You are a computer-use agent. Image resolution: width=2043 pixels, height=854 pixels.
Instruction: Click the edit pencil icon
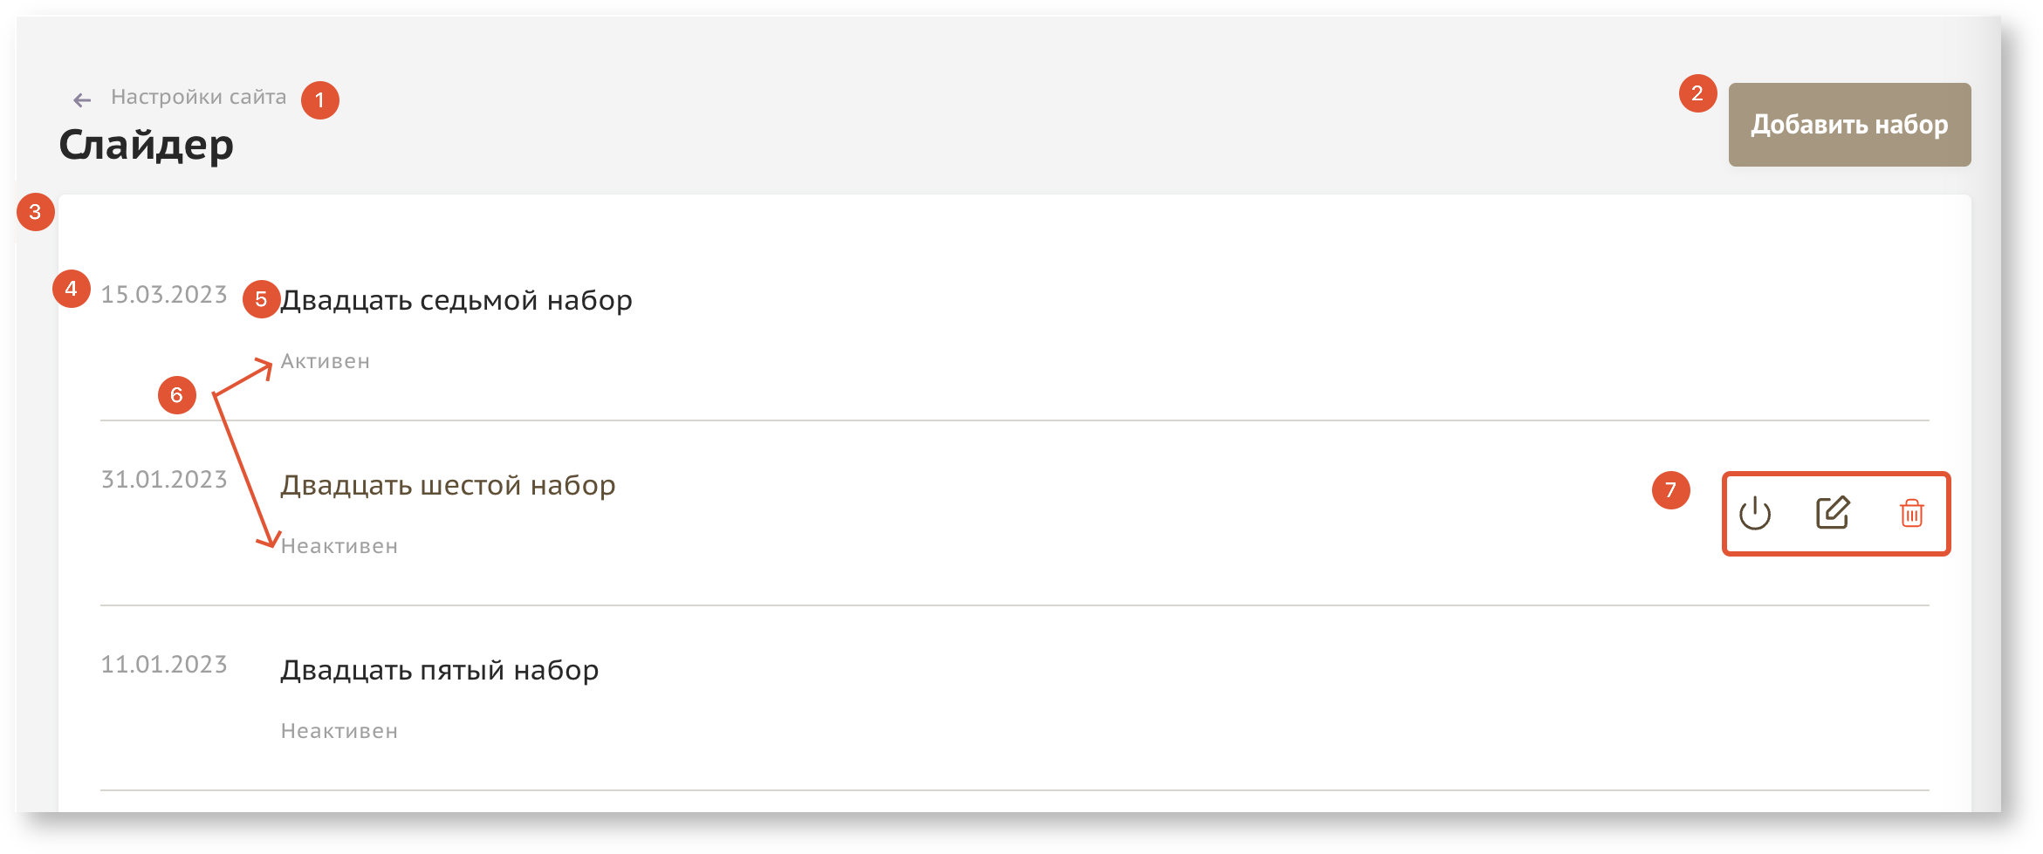coord(1833,513)
